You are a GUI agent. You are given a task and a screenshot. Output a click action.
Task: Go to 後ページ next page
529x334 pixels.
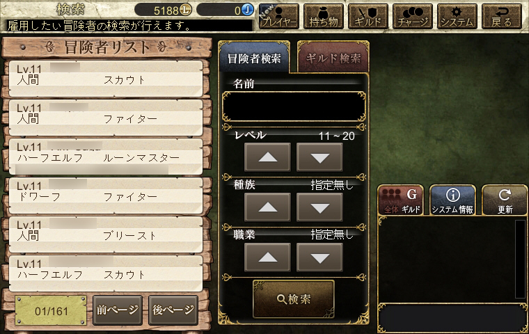[x=173, y=310]
